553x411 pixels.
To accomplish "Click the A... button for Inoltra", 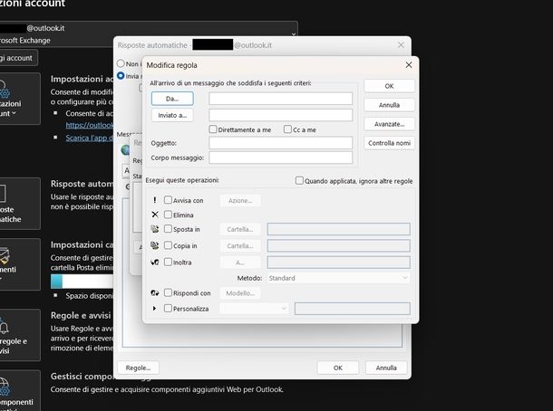I will [x=240, y=263].
